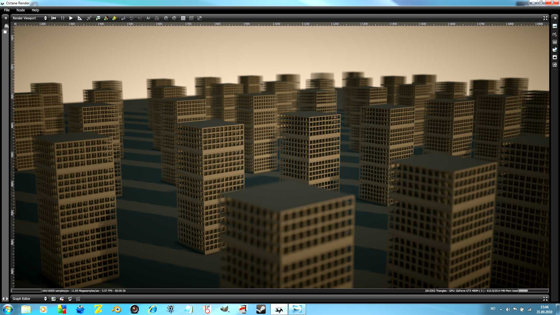560x315 pixels.
Task: Enable the checkerboard alpha background icon
Action: tap(191, 18)
